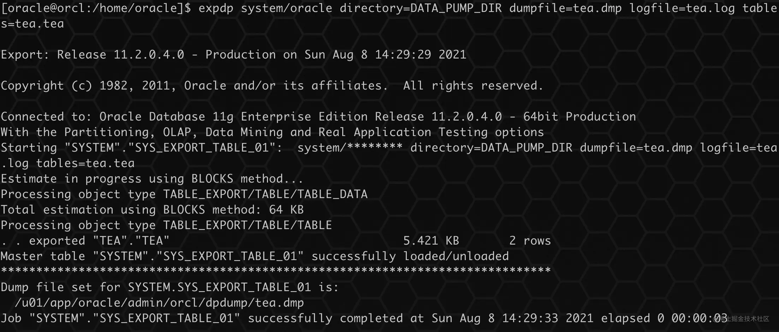Click the Master table successfully loaded/unloaded line

pos(255,256)
